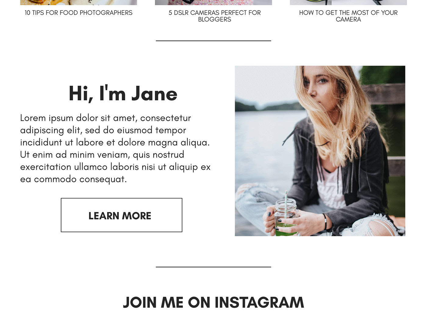427x334 pixels.
Task: Click the word "CAMERA" under "How to Get"
Action: click(348, 20)
